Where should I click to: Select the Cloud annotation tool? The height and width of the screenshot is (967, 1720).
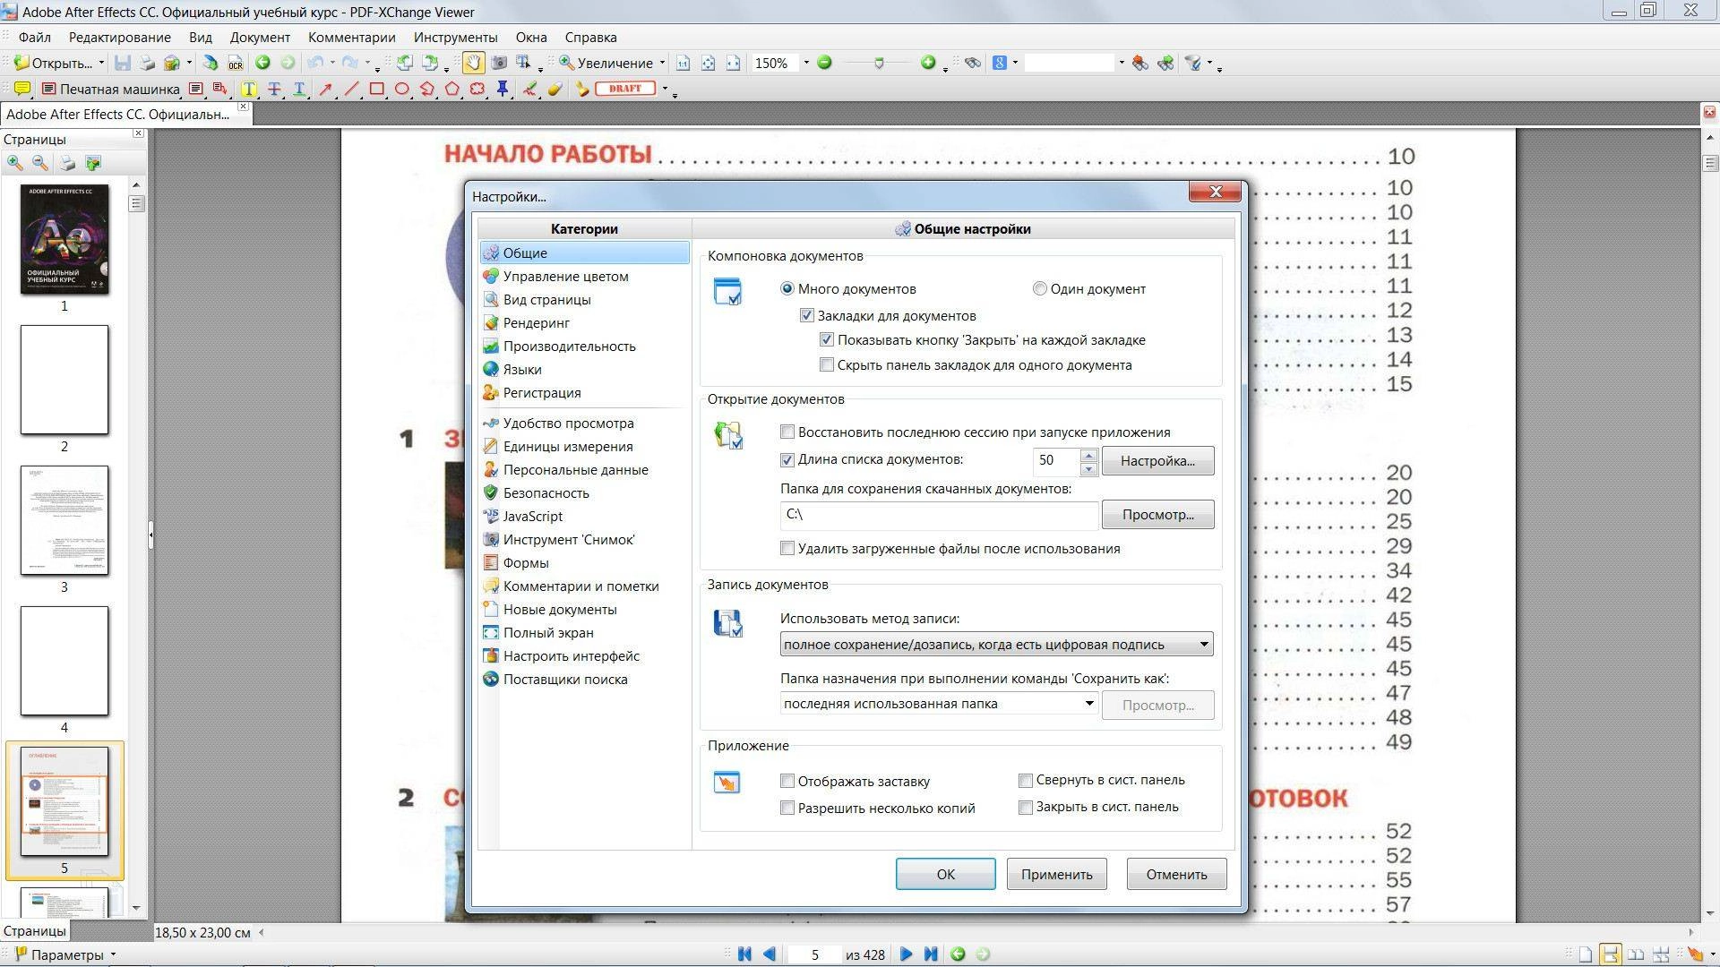(477, 89)
